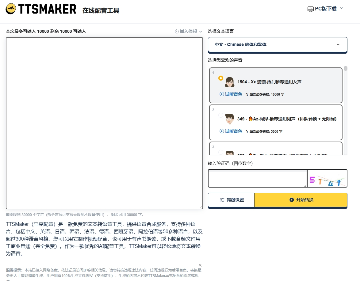
Task: Click the 在线配音工具 heading text
Action: click(101, 10)
